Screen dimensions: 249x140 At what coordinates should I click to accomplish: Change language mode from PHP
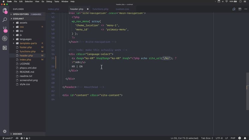(x=233, y=138)
